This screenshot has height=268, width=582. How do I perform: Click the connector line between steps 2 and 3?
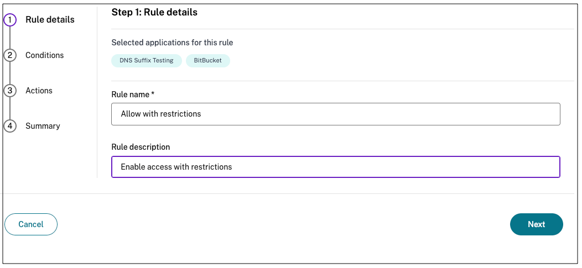click(10, 73)
